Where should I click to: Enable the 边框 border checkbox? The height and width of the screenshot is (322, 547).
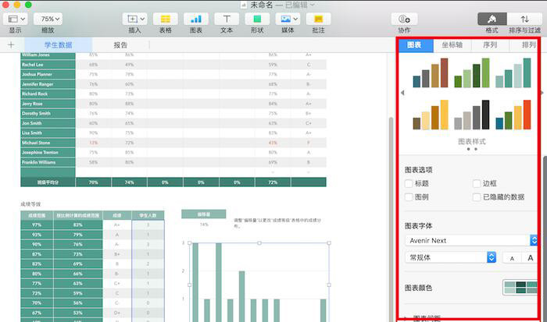click(477, 183)
